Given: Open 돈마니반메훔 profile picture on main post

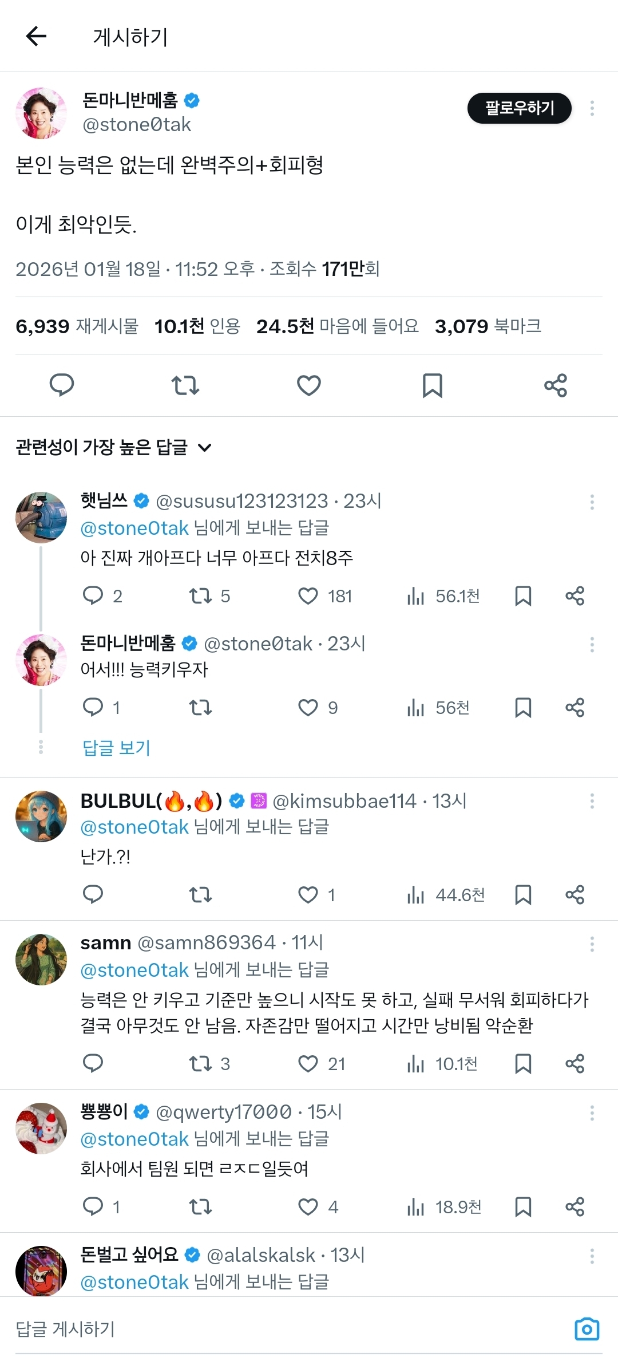Looking at the screenshot, I should (41, 113).
